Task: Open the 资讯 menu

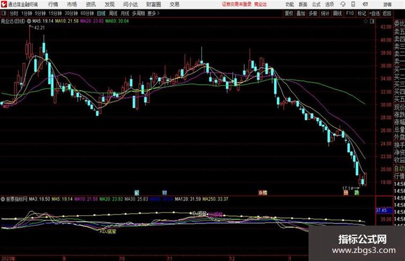Action: pos(91,4)
